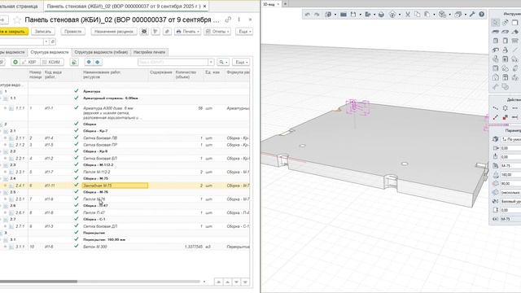Select the highlighted selection tool in the tools panel
The height and width of the screenshot is (293, 521).
click(x=496, y=22)
